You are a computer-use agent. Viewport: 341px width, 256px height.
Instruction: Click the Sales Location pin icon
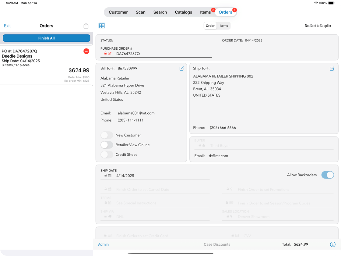(x=231, y=216)
